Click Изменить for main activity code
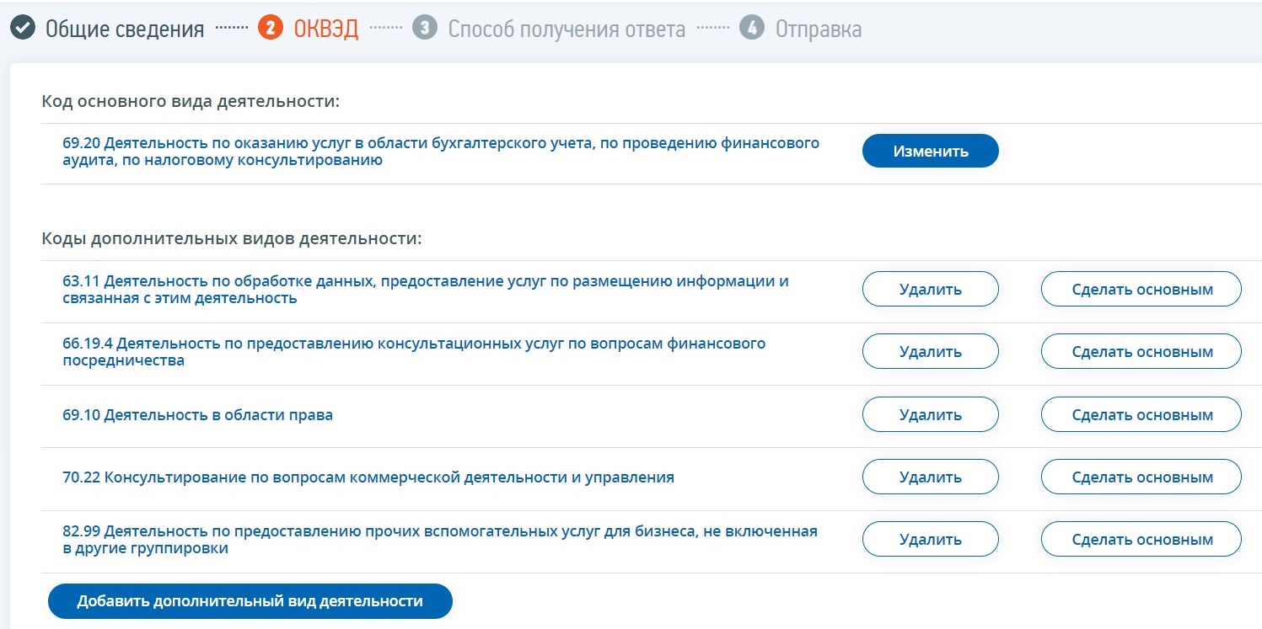 pyautogui.click(x=931, y=152)
